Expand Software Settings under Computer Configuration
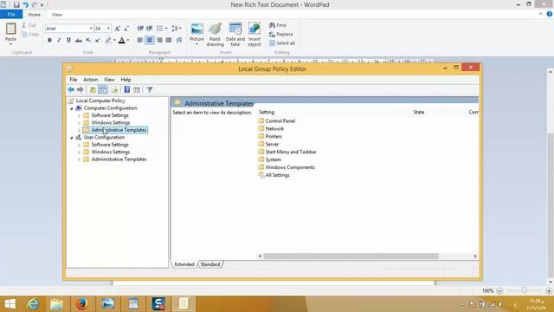Image resolution: width=554 pixels, height=312 pixels. 79,115
